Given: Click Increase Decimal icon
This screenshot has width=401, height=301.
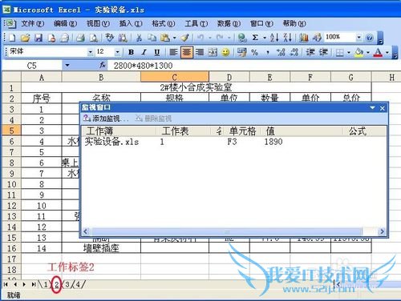Looking at the screenshot, I should 281,52.
